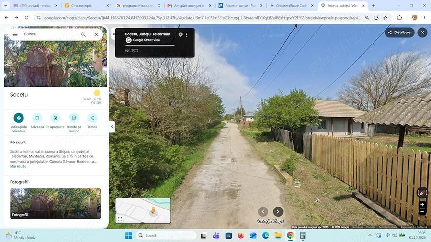Open File Explorer from taskbar
Viewport: 431px width, 242px height.
278,235
